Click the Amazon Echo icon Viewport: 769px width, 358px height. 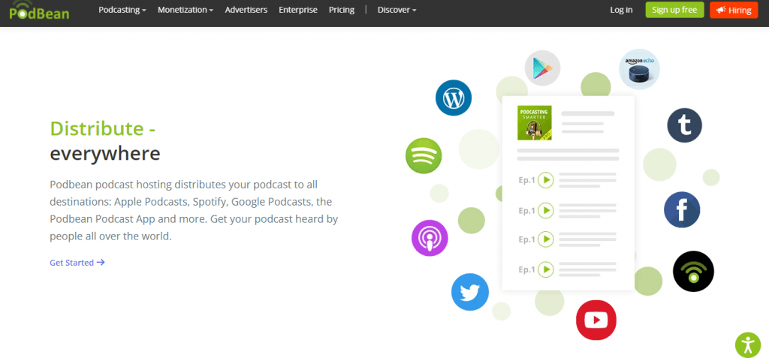click(x=639, y=69)
